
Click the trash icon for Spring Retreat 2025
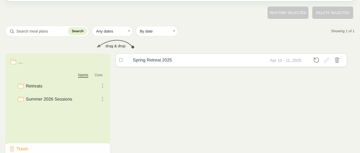tap(337, 60)
